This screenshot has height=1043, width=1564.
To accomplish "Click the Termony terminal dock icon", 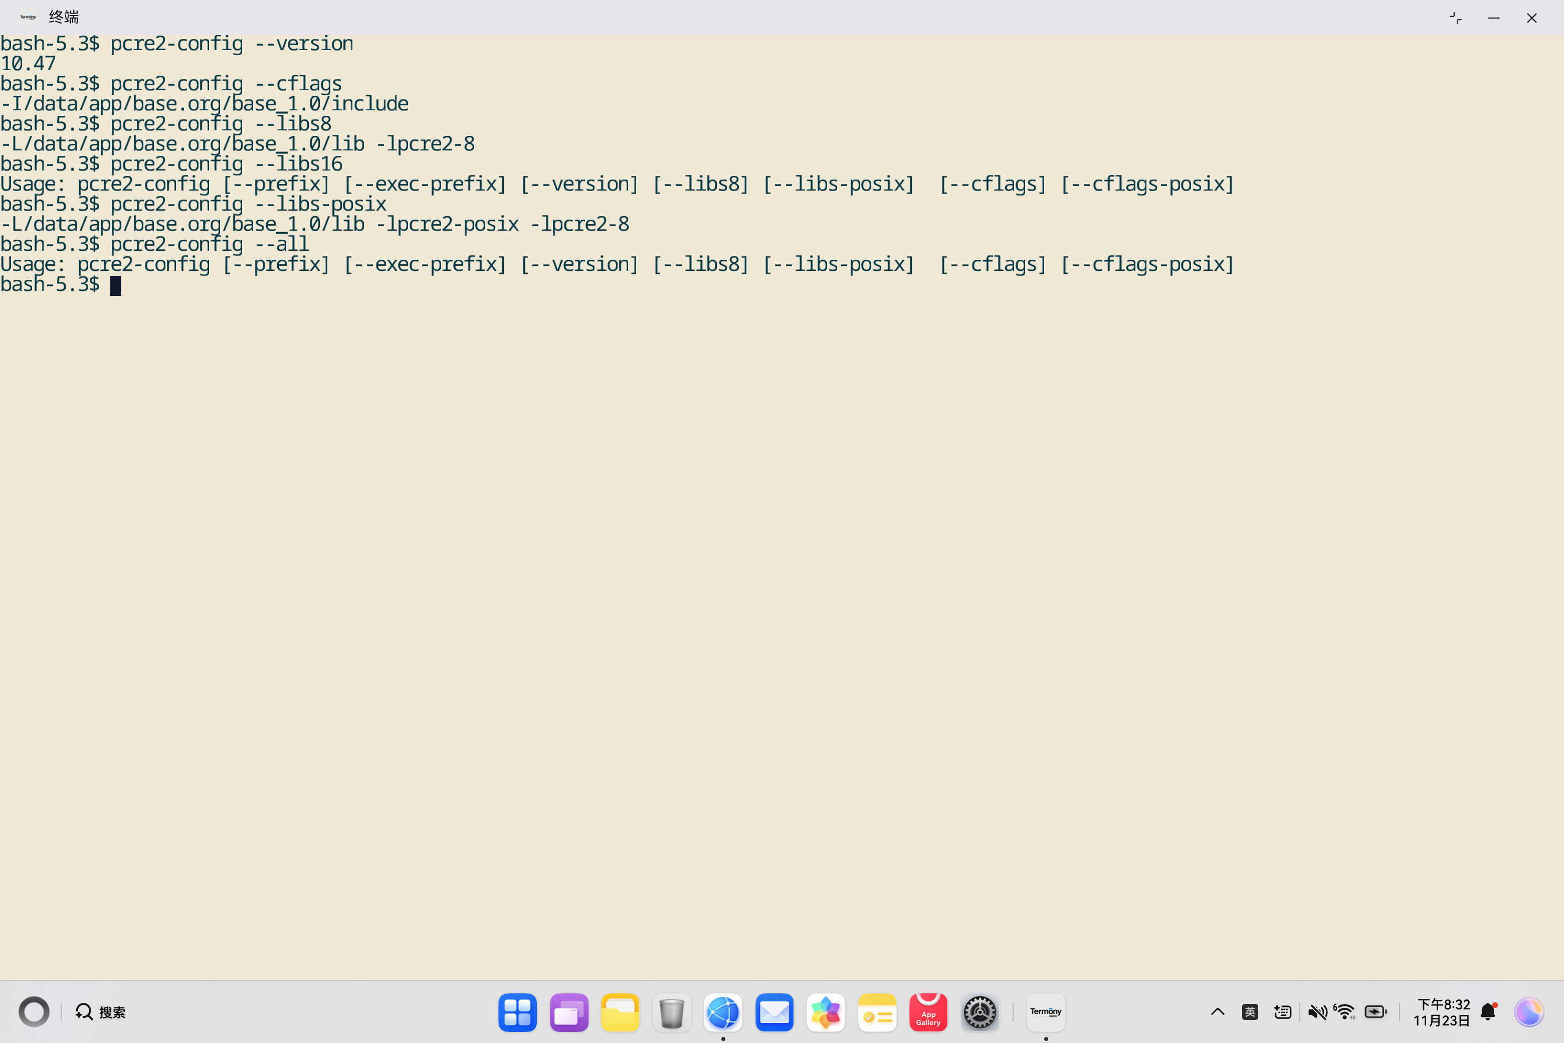I will point(1045,1012).
